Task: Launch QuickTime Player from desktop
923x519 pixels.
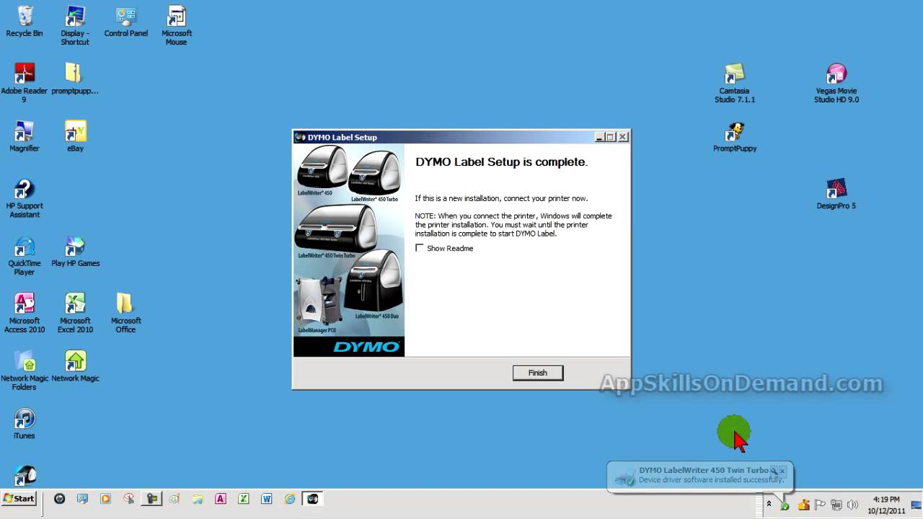Action: click(x=25, y=256)
